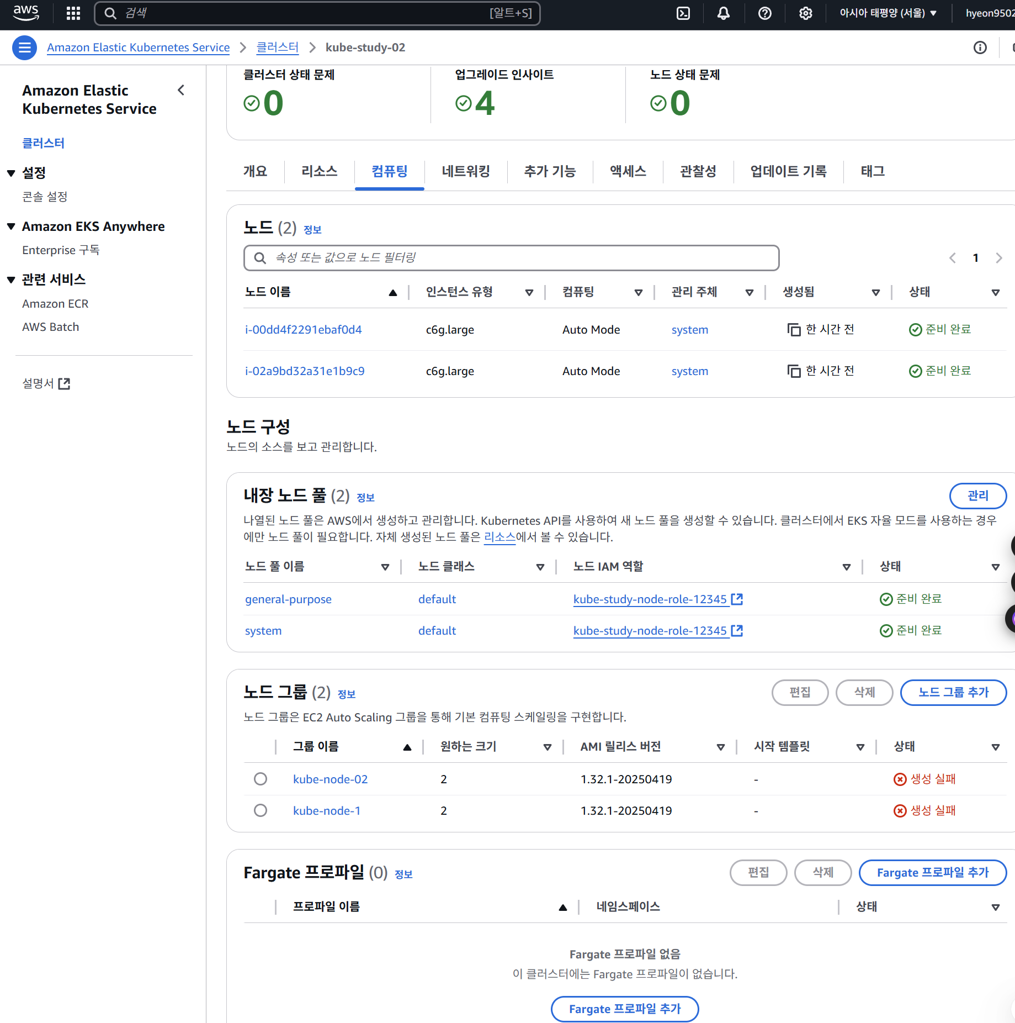The image size is (1015, 1023).
Task: Open the AWS services grid menu
Action: (x=73, y=13)
